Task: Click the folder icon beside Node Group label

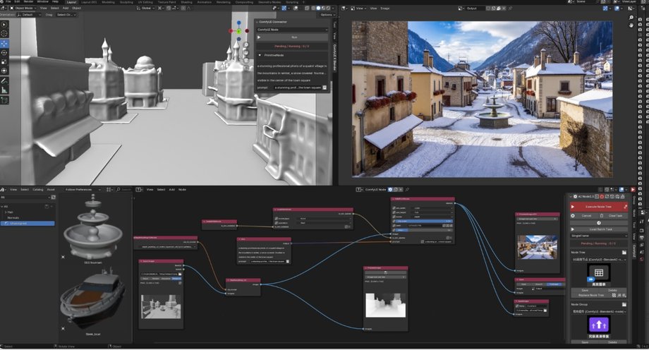Action: (x=624, y=304)
